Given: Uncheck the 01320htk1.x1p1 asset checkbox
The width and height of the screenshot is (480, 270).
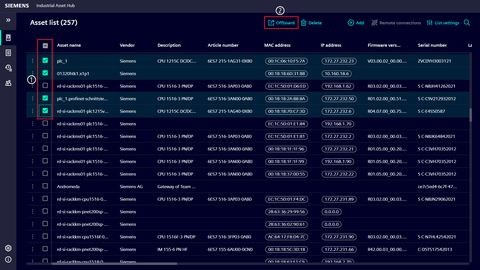Looking at the screenshot, I should click(x=45, y=73).
